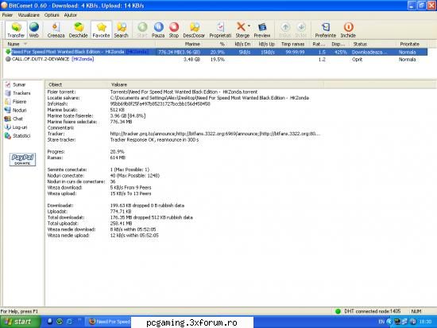Select the CALL.OF.DUTY.2-DEVIANCE torrent row
This screenshot has width=437, height=328.
pyautogui.click(x=215, y=59)
